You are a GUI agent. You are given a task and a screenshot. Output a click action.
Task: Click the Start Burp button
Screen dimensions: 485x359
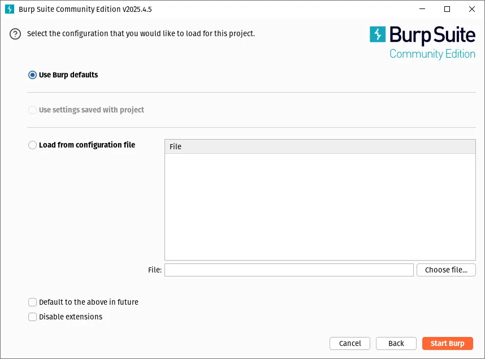pyautogui.click(x=448, y=344)
